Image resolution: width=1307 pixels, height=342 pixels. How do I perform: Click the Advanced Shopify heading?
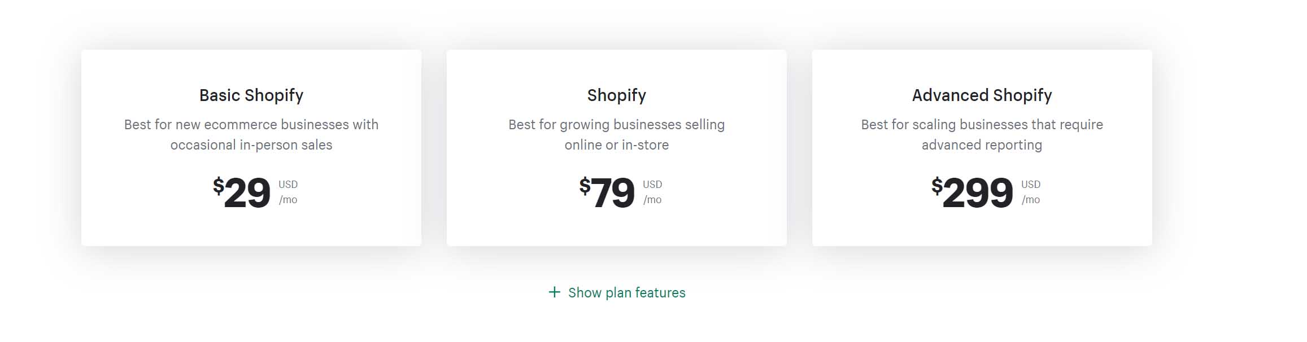coord(982,95)
